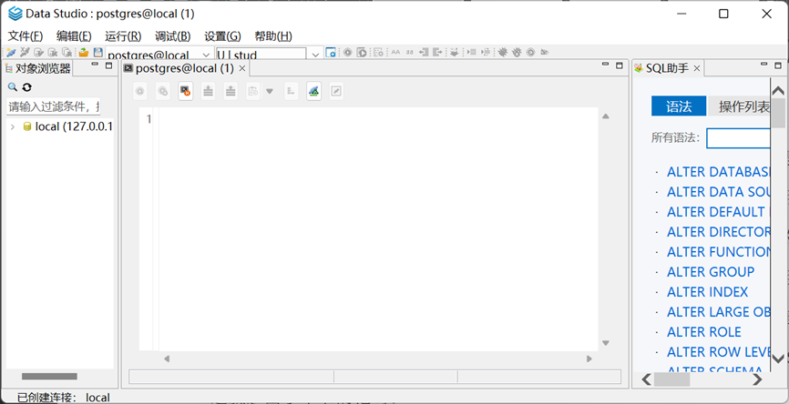The width and height of the screenshot is (789, 404).
Task: Maximize the SQL助手 panel
Action: pos(778,66)
